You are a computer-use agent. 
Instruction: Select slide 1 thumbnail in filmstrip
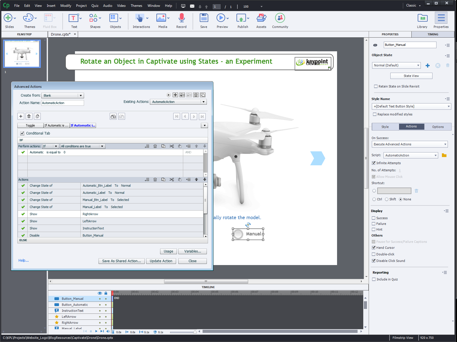point(22,54)
